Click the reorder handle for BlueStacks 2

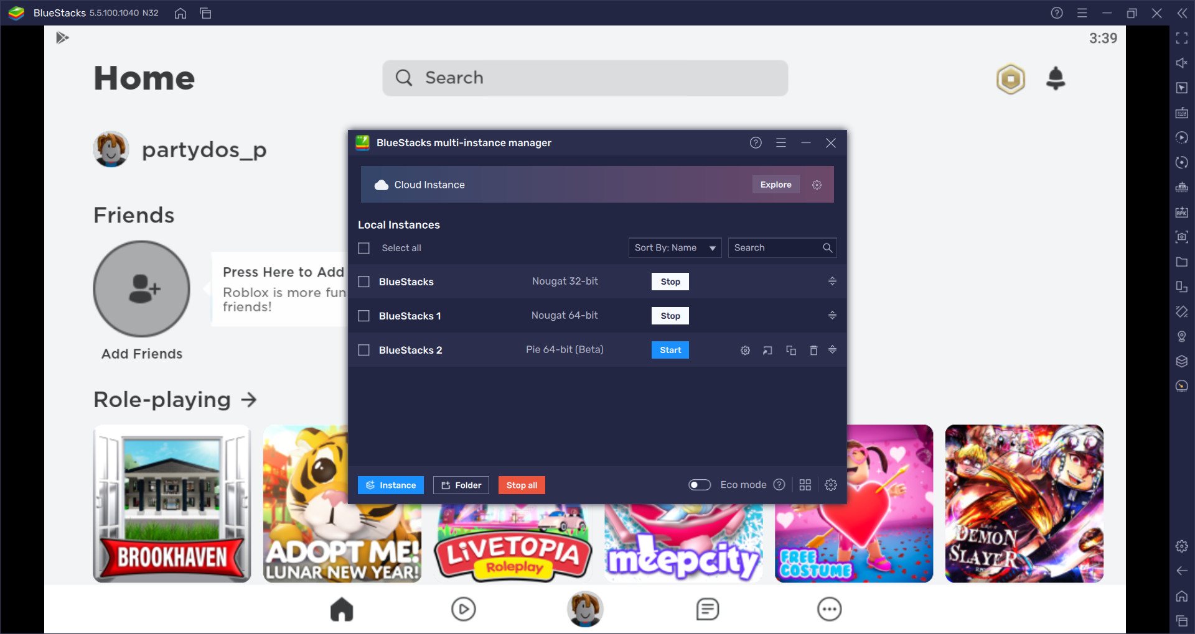[832, 349]
